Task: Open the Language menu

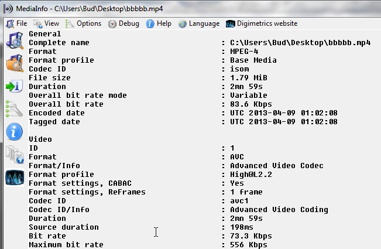Action: (x=199, y=23)
